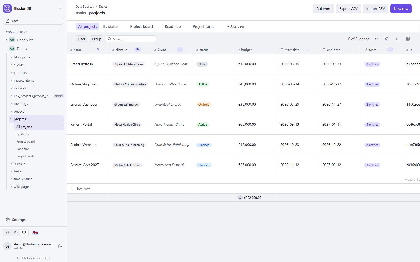Screen dimensions: 420x262
Task: Collapse the sidebar with the chevron
Action: [x=61, y=8]
